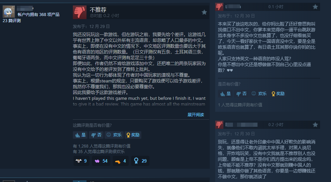The width and height of the screenshot is (331, 182).
Task: Mark main review as 欢乐
Action: pos(114,135)
